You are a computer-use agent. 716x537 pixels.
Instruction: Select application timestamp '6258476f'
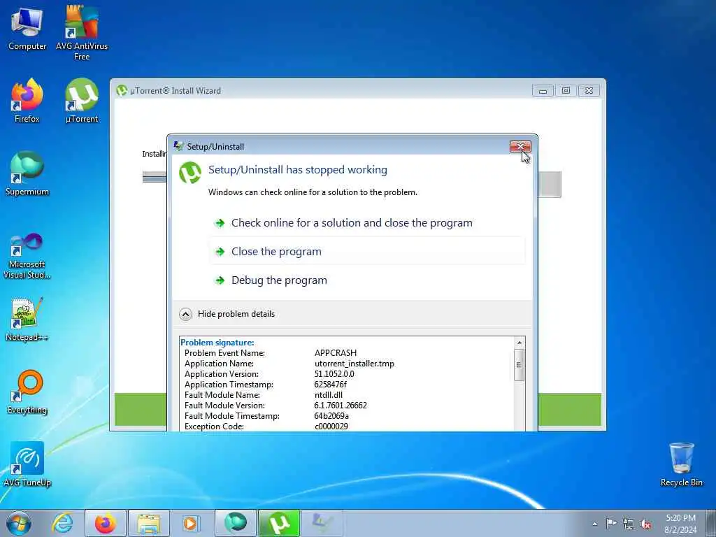pyautogui.click(x=330, y=385)
